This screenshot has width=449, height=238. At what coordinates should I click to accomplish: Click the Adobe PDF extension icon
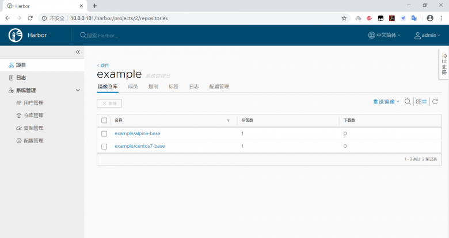(x=392, y=18)
